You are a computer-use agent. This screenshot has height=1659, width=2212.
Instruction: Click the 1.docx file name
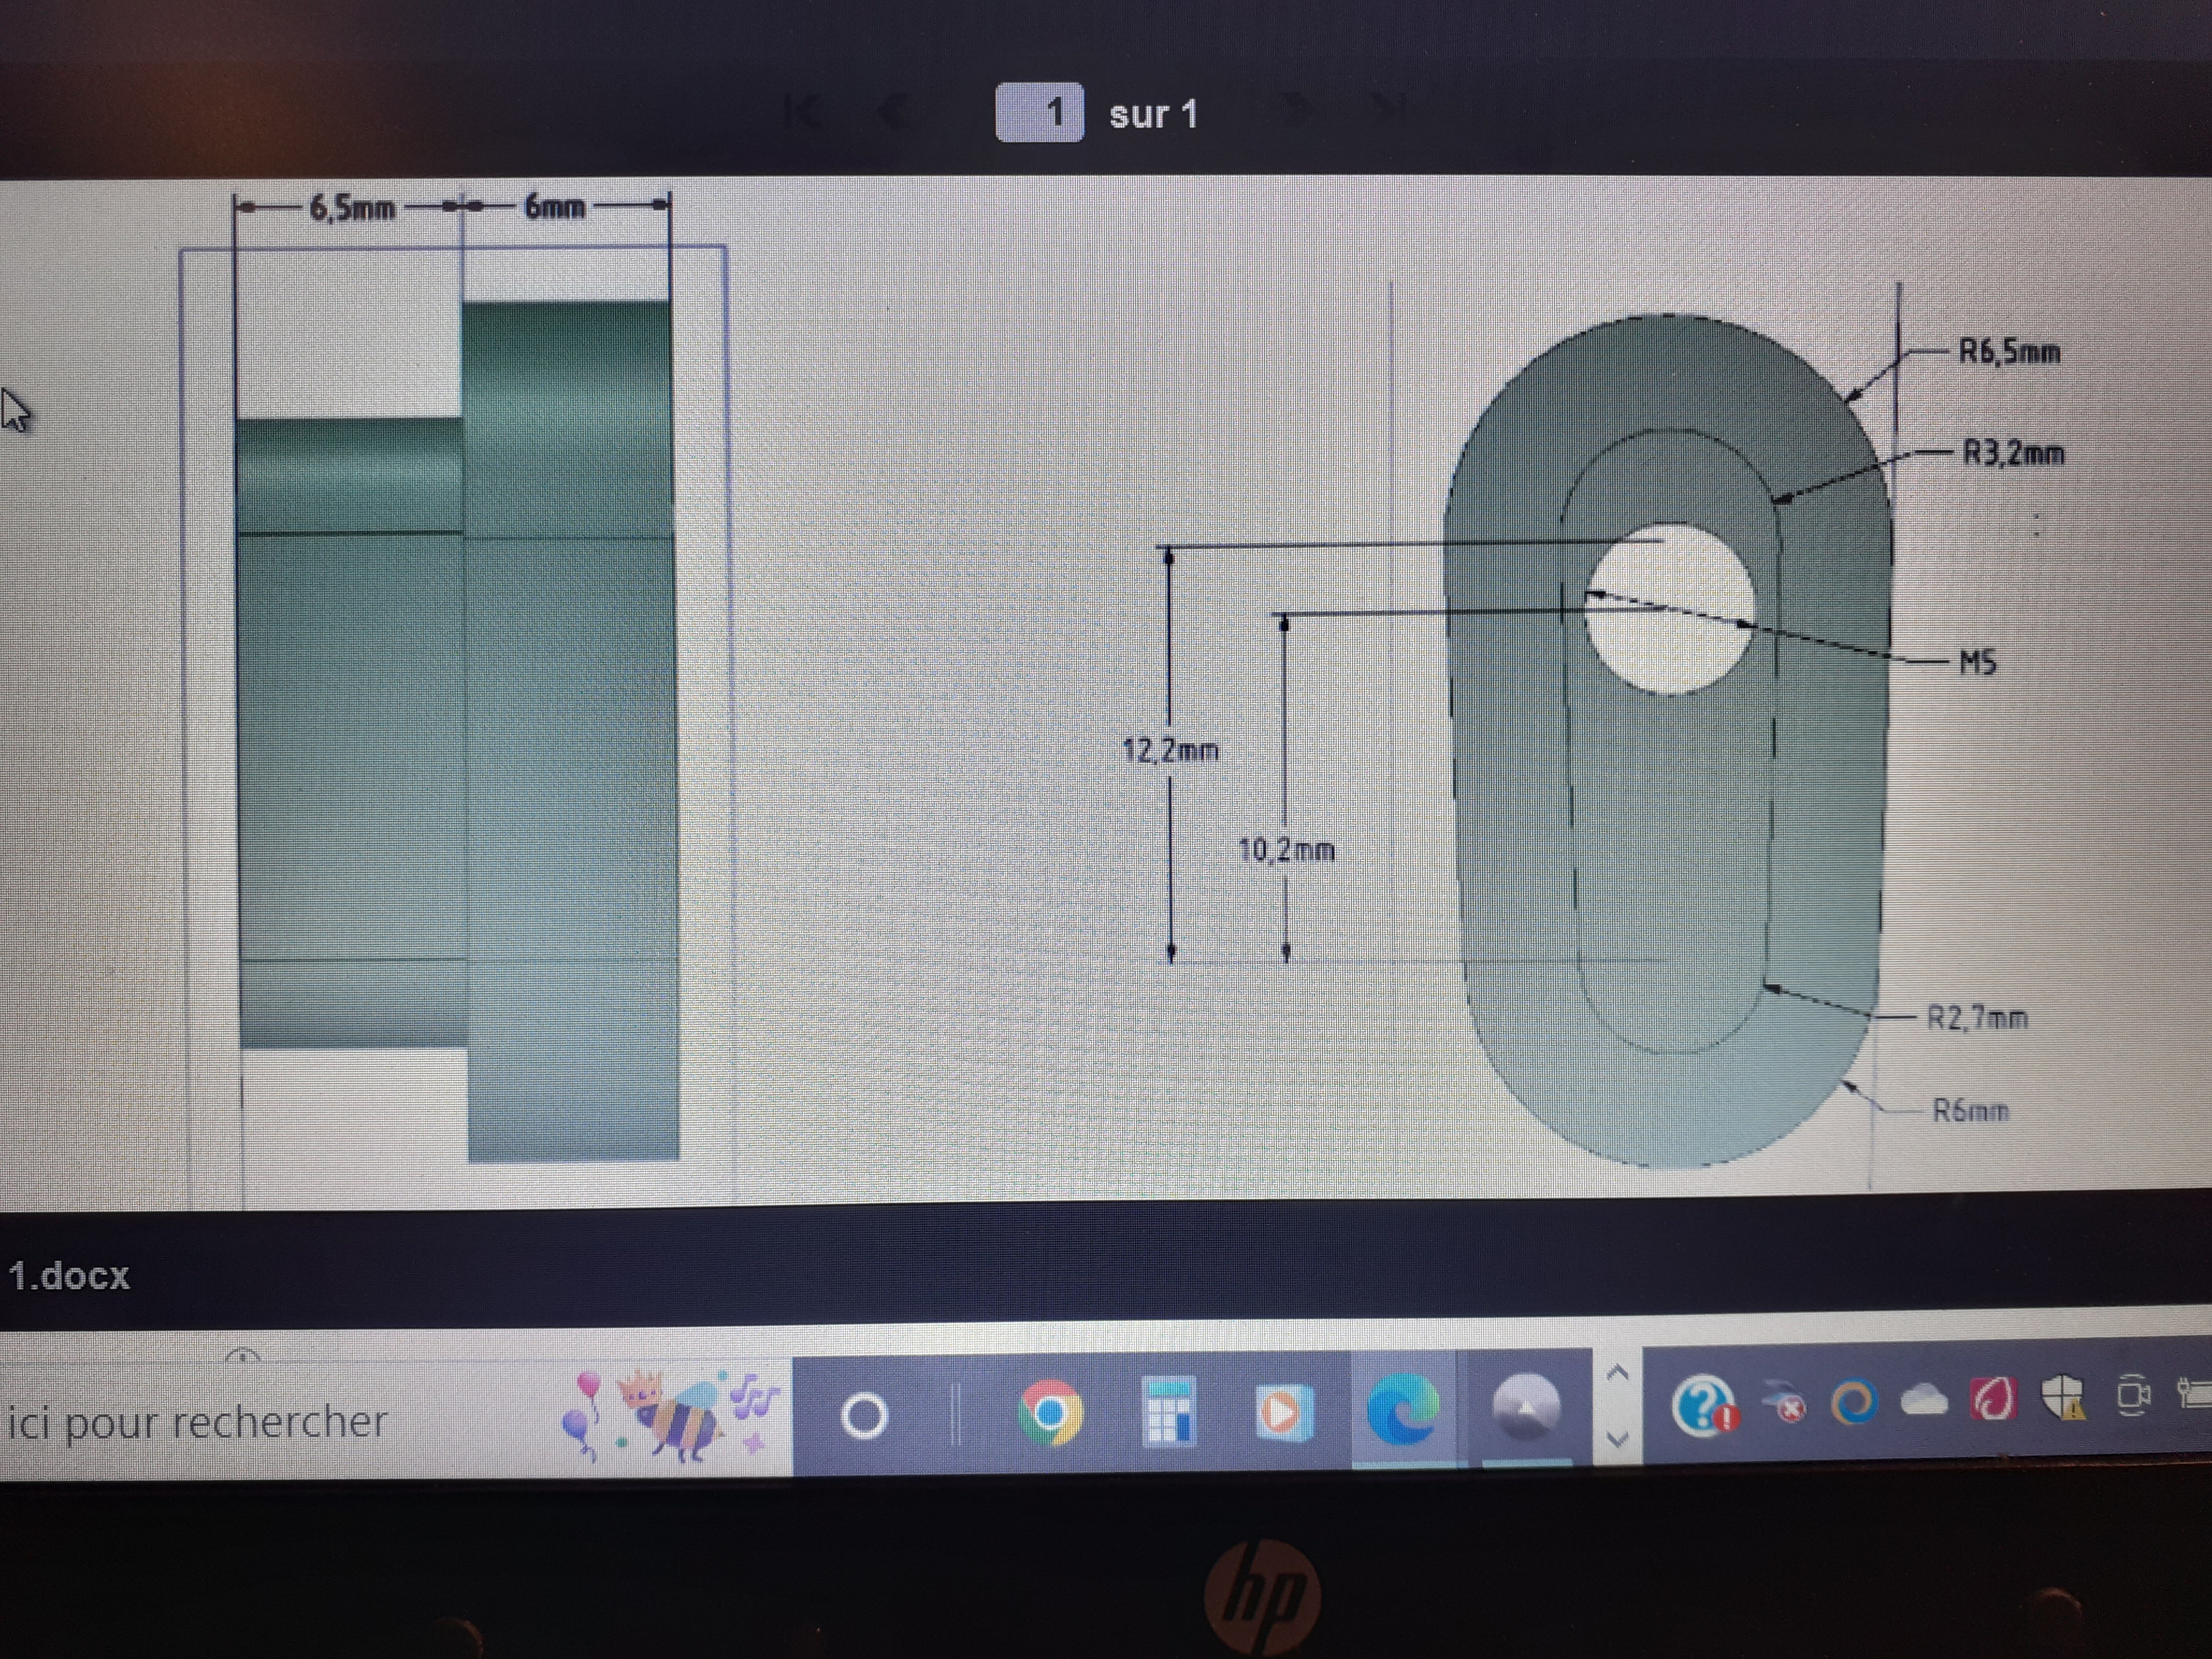pyautogui.click(x=69, y=1276)
